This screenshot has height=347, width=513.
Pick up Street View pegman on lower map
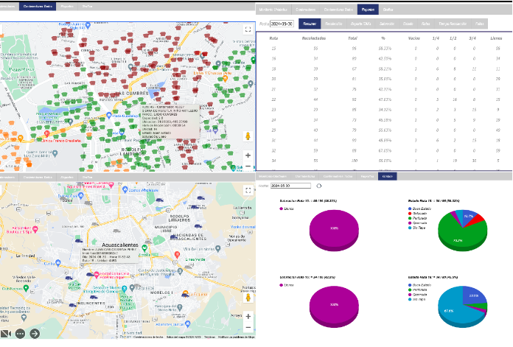click(x=248, y=298)
